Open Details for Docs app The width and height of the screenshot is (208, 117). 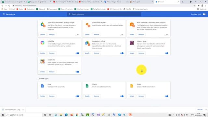click(x=43, y=96)
